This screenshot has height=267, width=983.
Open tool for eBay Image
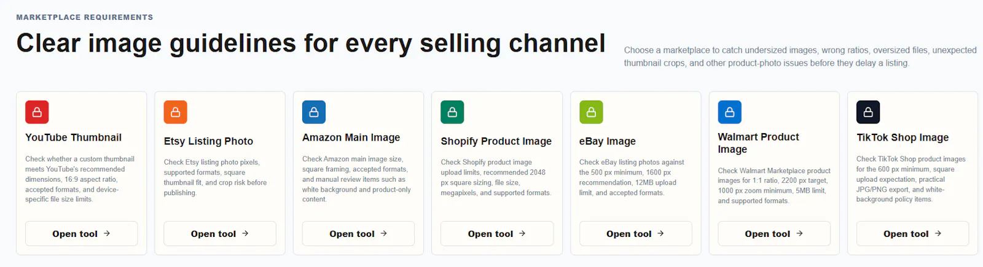635,234
